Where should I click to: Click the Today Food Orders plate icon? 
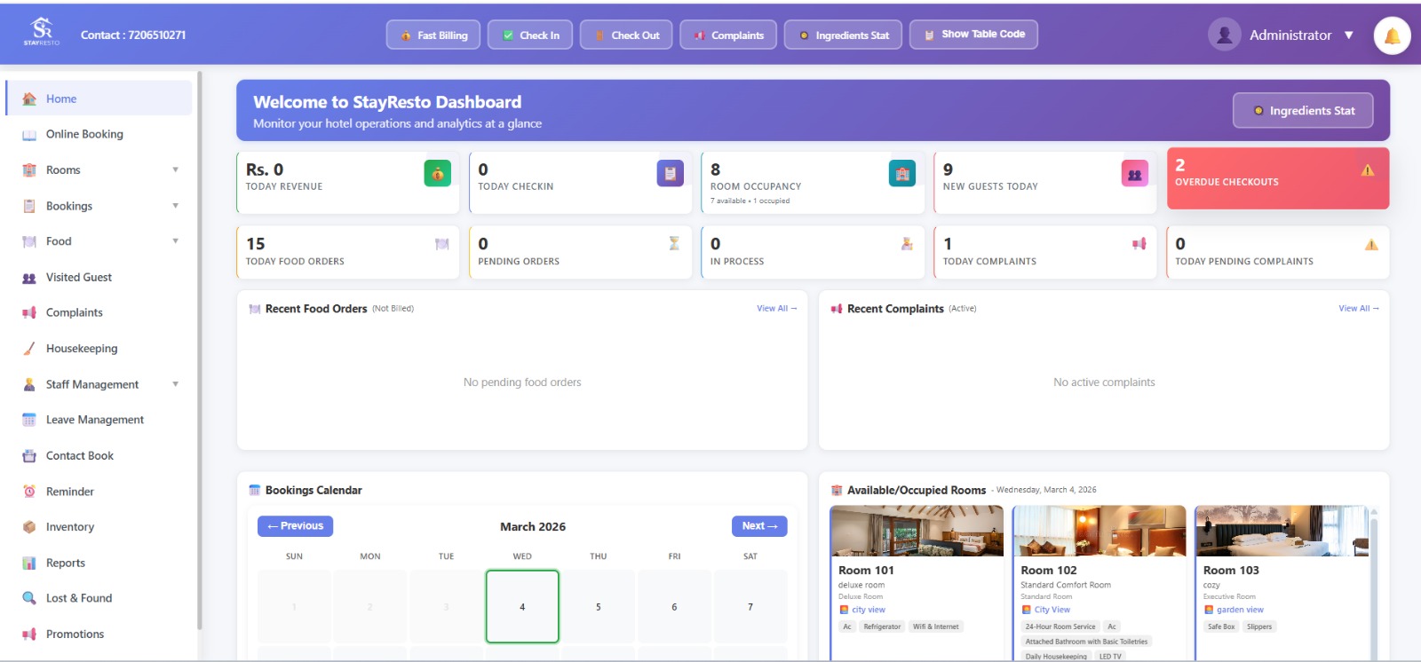coord(442,243)
